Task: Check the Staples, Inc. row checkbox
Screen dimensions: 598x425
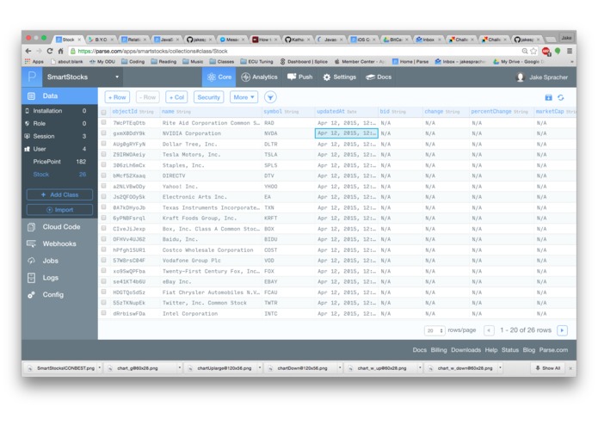Action: (104, 165)
